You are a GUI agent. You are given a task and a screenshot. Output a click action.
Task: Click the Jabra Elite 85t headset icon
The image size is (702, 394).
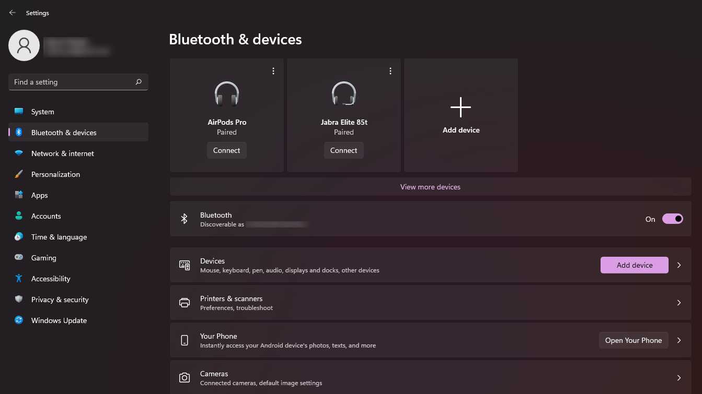point(344,94)
